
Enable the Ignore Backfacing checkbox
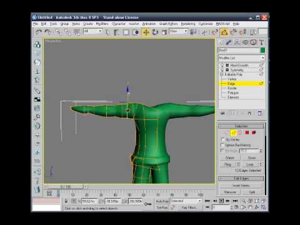pyautogui.click(x=222, y=145)
